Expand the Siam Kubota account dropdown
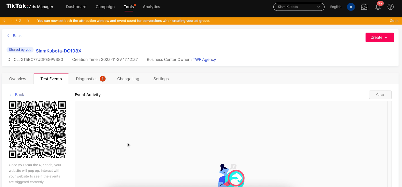This screenshot has height=187, width=402. point(299,7)
